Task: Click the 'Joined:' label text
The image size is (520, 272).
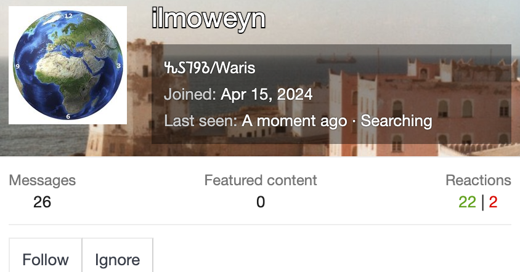Action: click(x=190, y=95)
